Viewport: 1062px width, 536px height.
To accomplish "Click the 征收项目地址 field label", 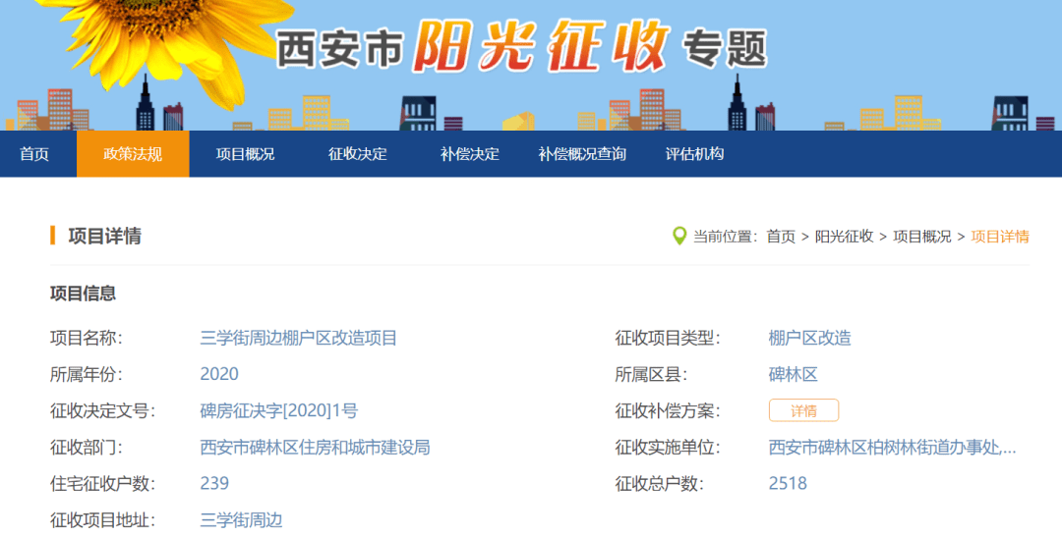I will (x=102, y=519).
